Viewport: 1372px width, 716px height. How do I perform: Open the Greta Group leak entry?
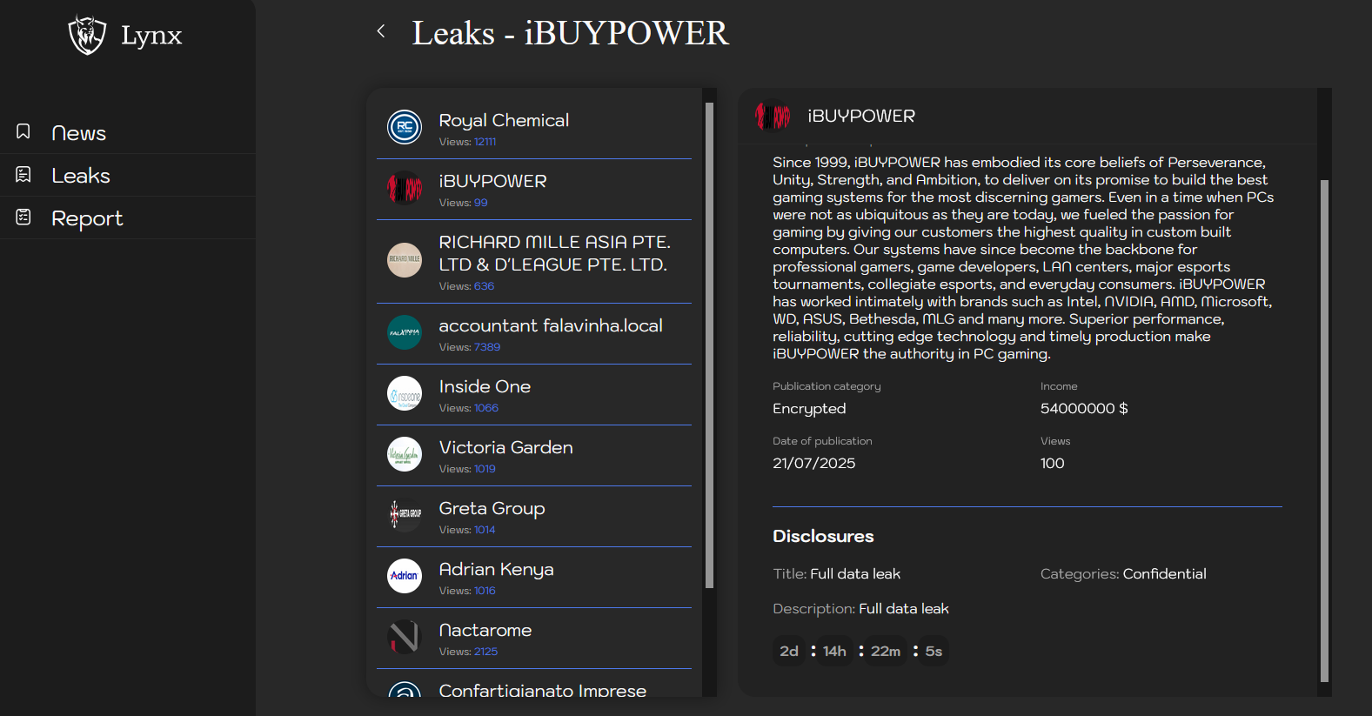coord(534,517)
